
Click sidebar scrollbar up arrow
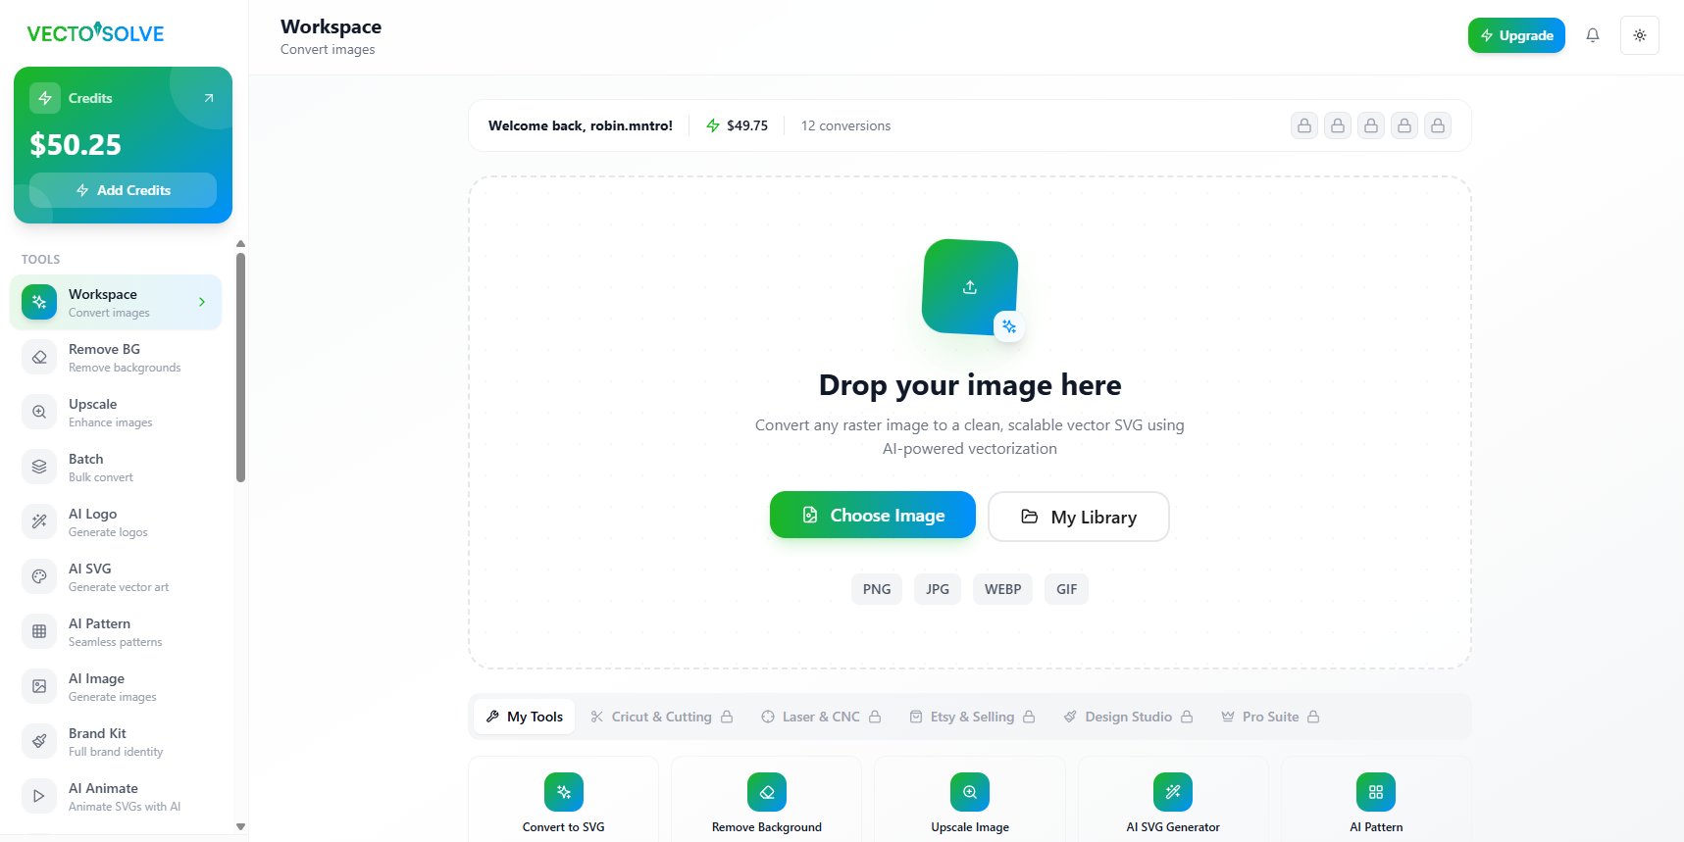pyautogui.click(x=240, y=244)
